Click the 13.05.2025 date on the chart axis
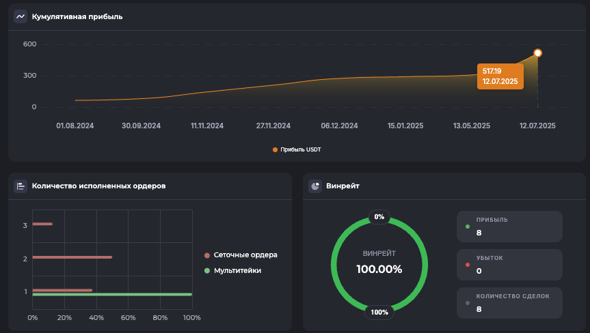The height and width of the screenshot is (333, 590). (x=472, y=126)
